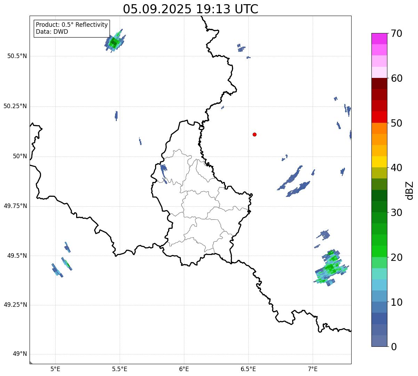Click the '6.5°E' longitude label
The width and height of the screenshot is (418, 376).
coord(248,369)
